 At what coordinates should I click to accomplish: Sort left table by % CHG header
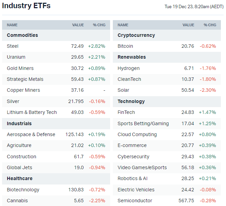(x=99, y=25)
